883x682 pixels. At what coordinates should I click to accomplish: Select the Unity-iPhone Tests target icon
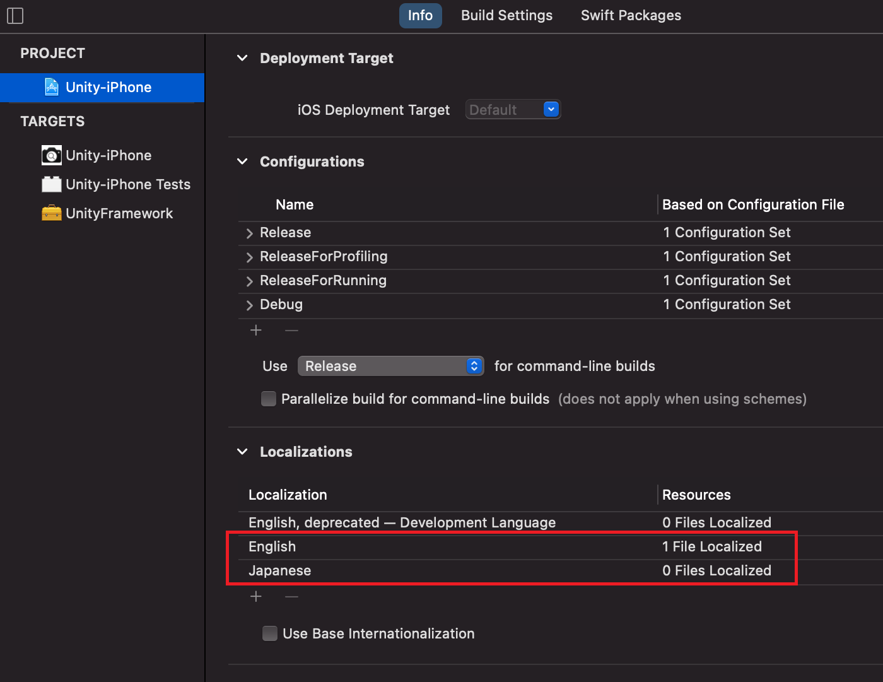pos(51,184)
